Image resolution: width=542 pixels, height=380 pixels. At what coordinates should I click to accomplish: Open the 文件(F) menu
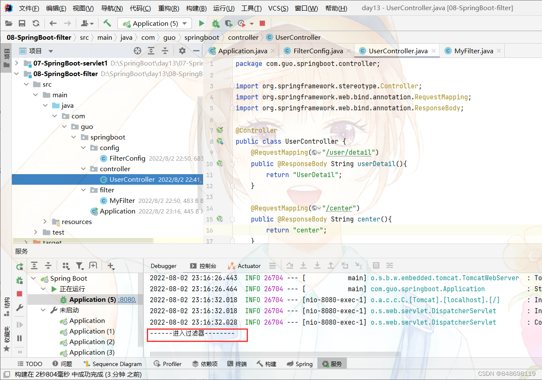(29, 8)
